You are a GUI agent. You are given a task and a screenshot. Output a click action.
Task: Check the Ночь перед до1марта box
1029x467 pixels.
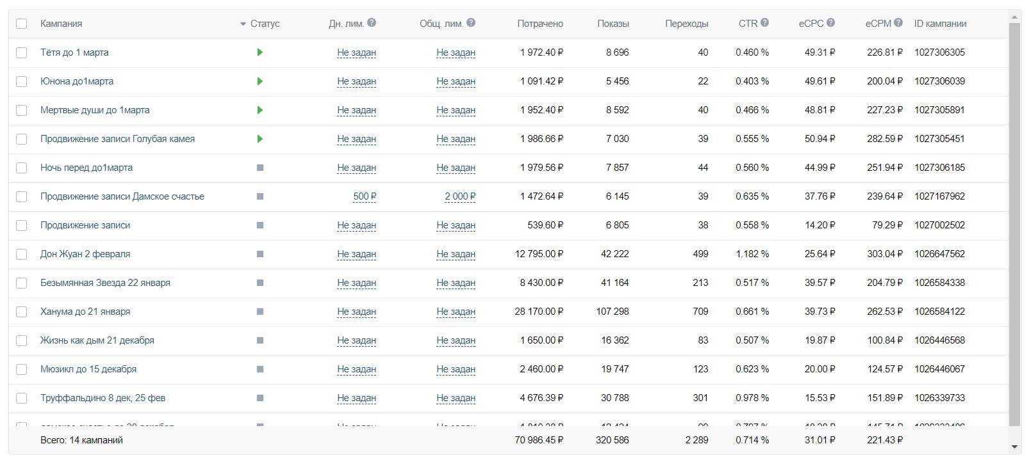22,168
